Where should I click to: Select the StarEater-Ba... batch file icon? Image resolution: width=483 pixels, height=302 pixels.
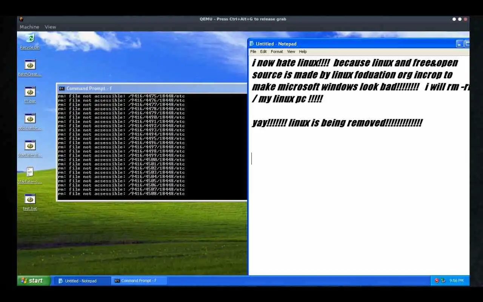30,149
